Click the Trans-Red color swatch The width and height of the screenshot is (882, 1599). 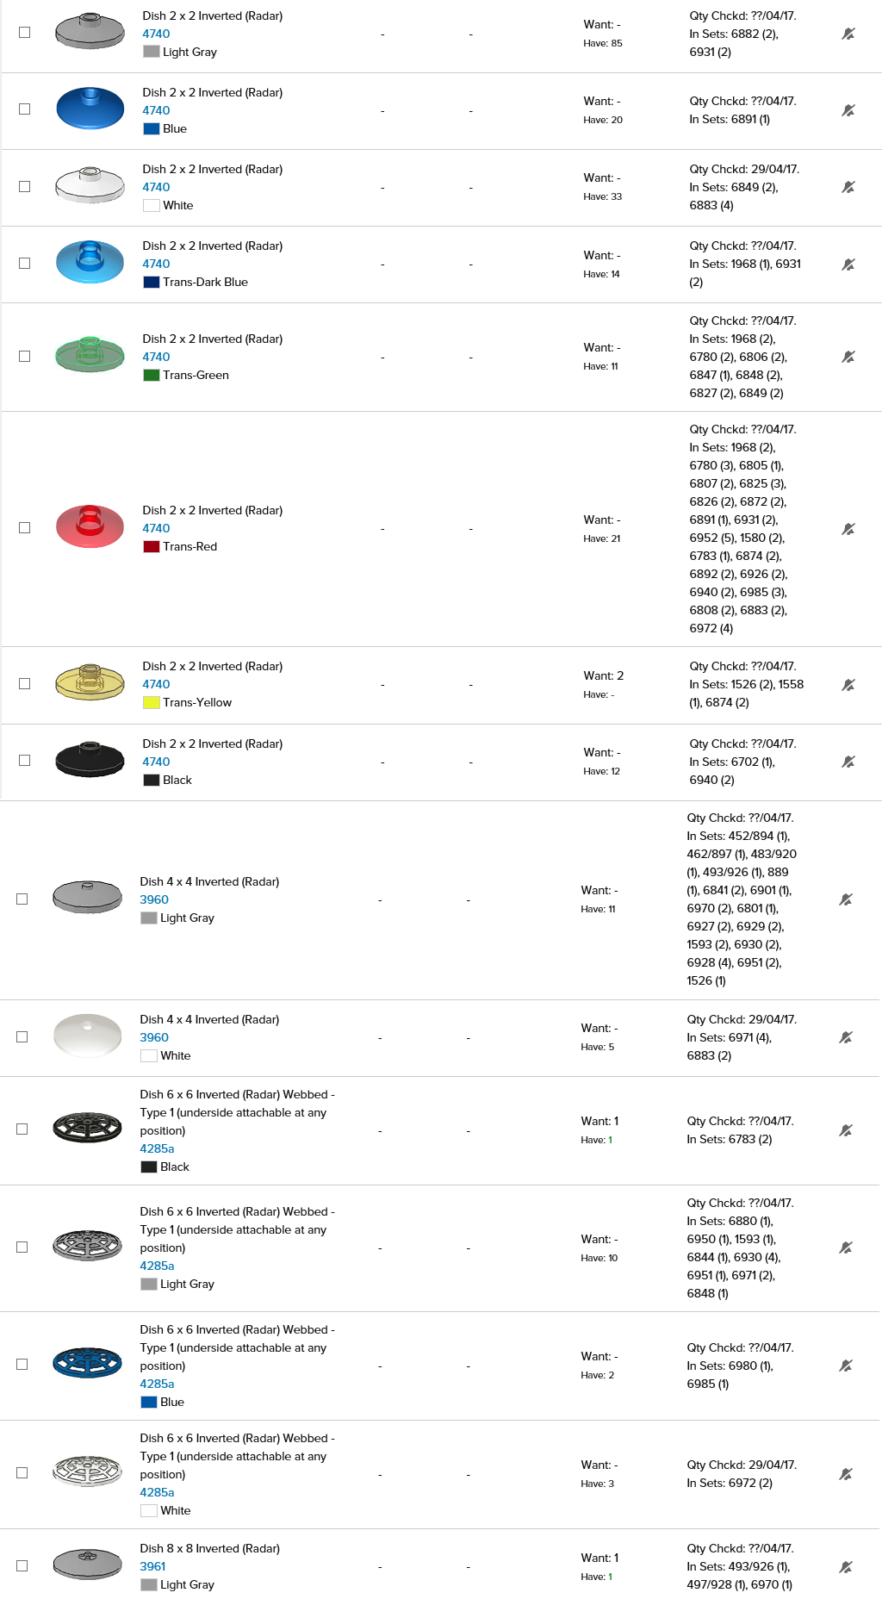point(152,546)
